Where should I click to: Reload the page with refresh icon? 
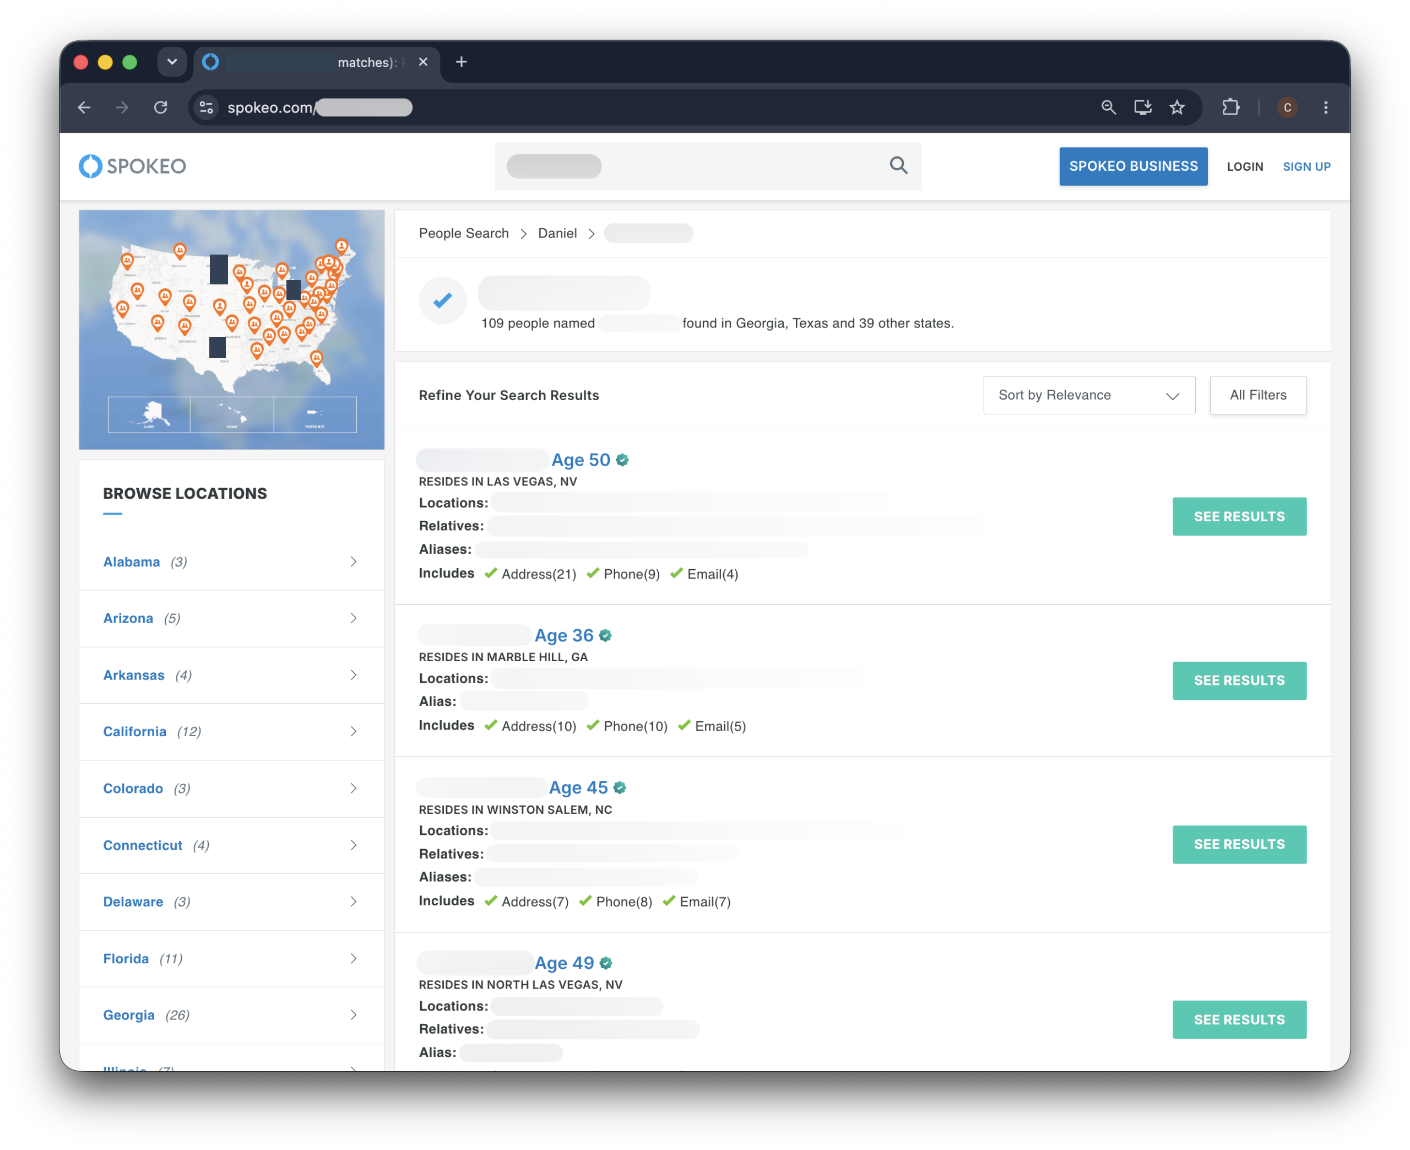[161, 107]
